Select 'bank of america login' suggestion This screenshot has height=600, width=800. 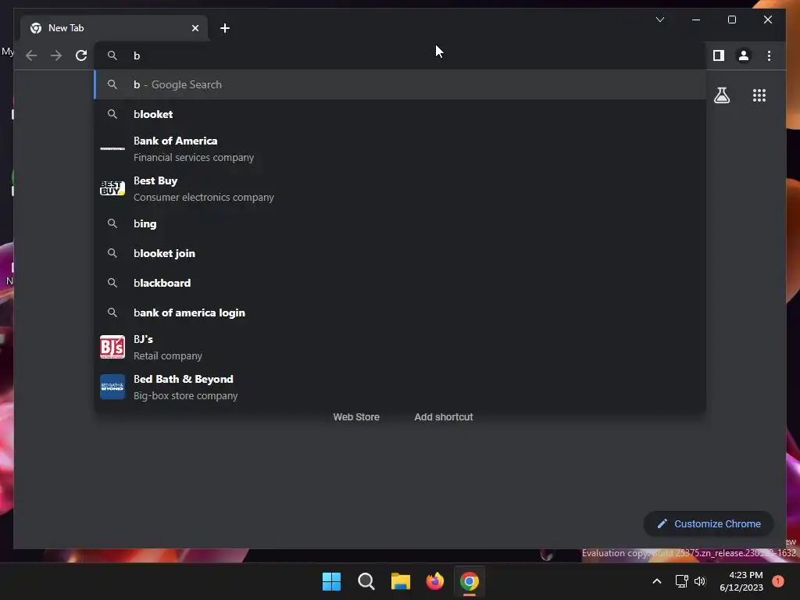click(x=401, y=312)
